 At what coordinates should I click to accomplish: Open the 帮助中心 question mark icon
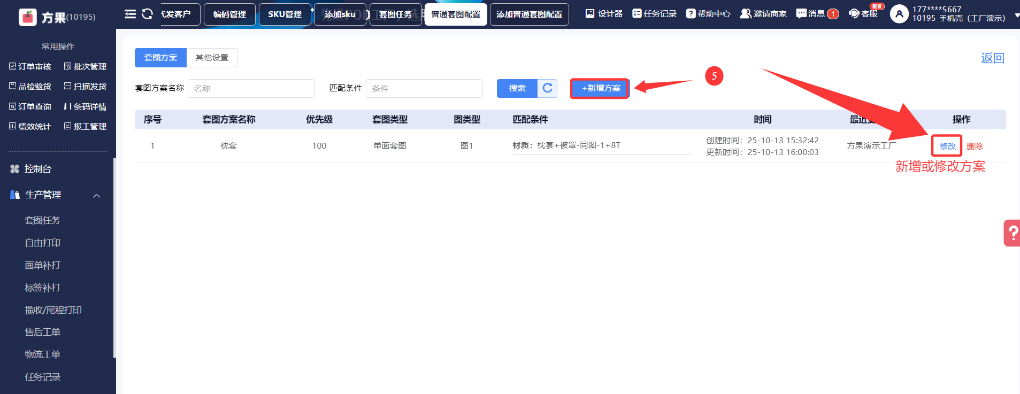tap(691, 13)
